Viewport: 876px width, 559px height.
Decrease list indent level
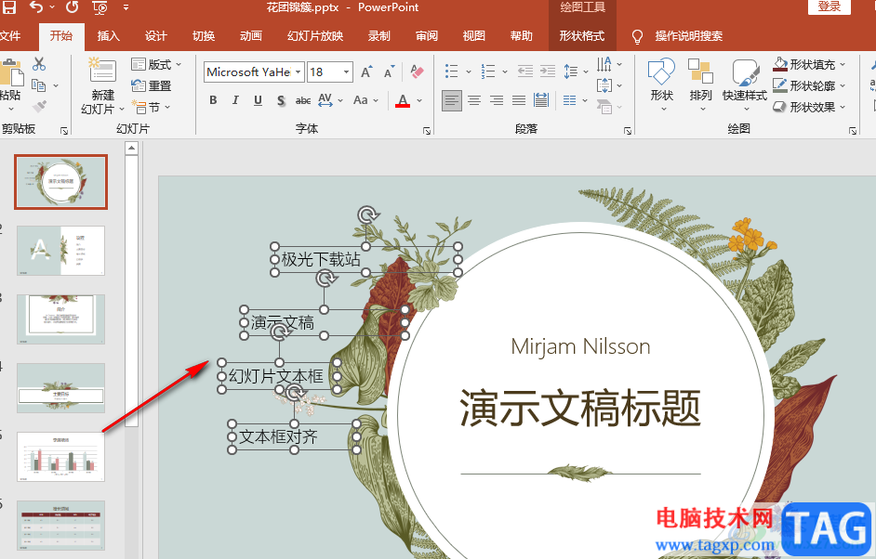click(525, 71)
